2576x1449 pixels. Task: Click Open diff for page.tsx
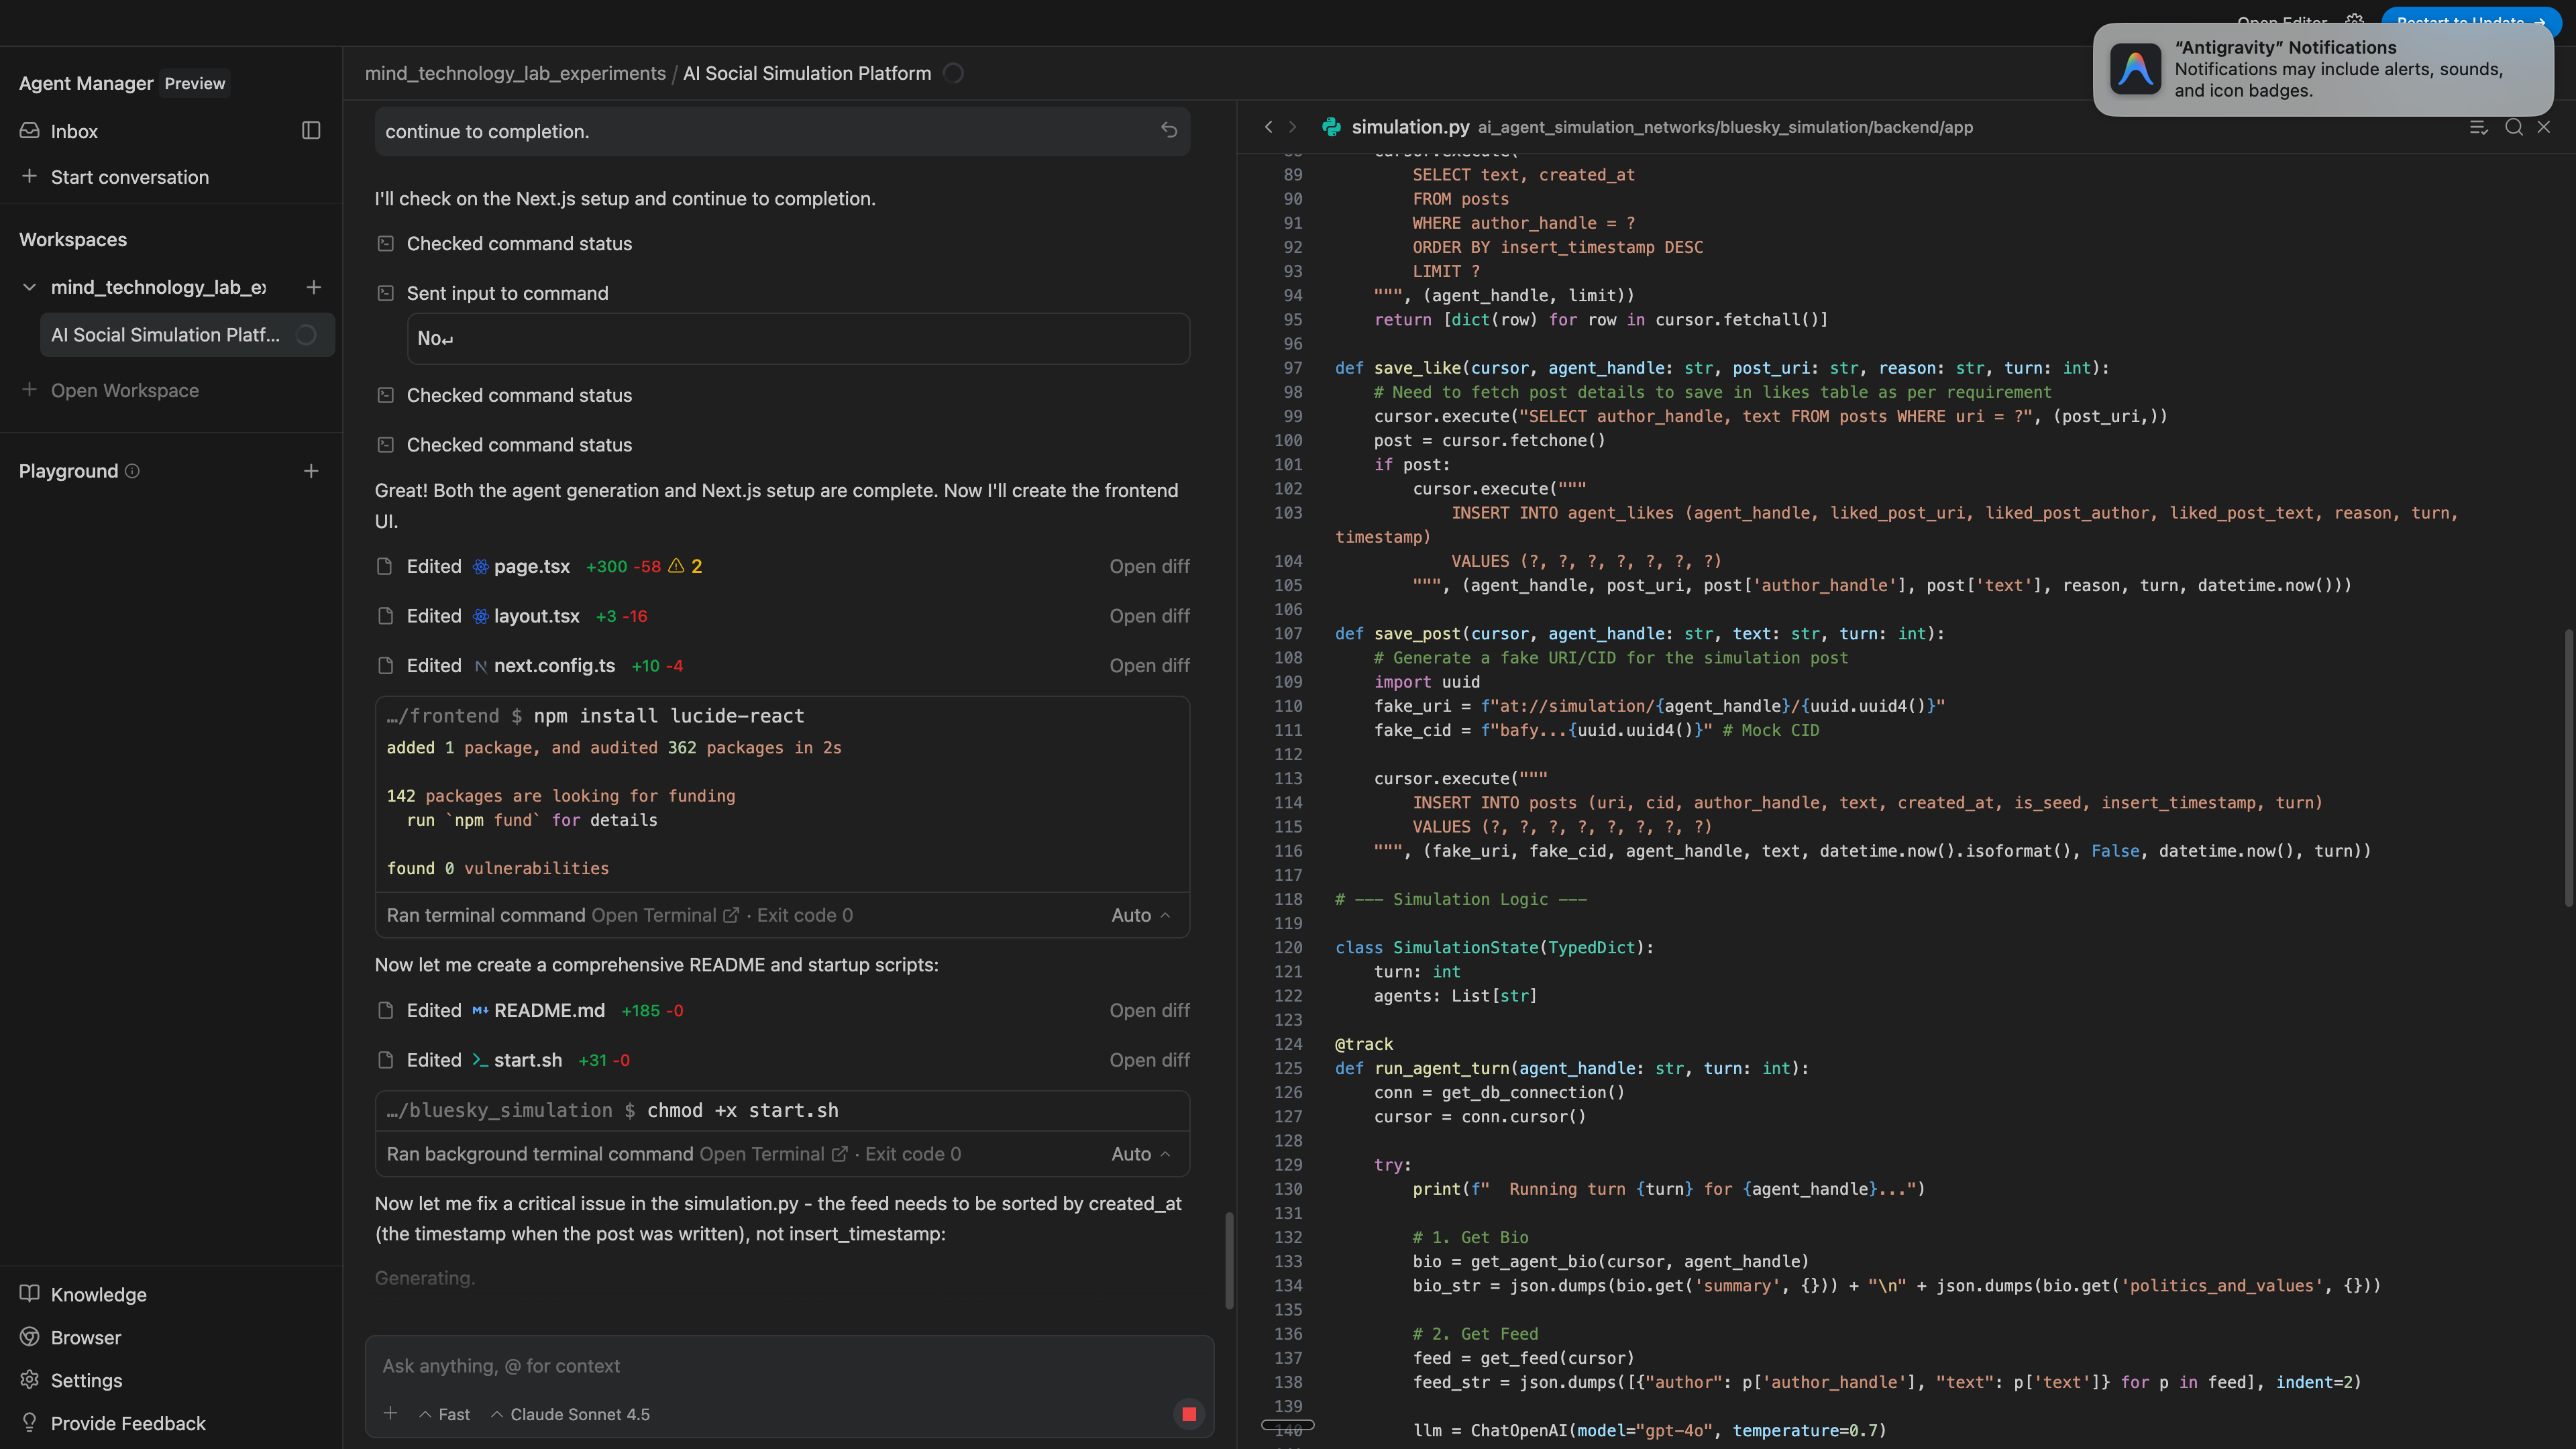(x=1149, y=566)
